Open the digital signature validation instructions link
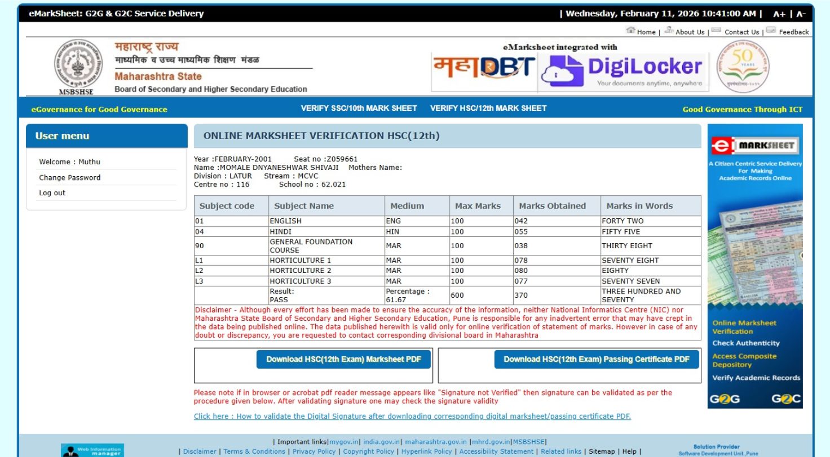Viewport: 830px width, 457px height. (412, 416)
